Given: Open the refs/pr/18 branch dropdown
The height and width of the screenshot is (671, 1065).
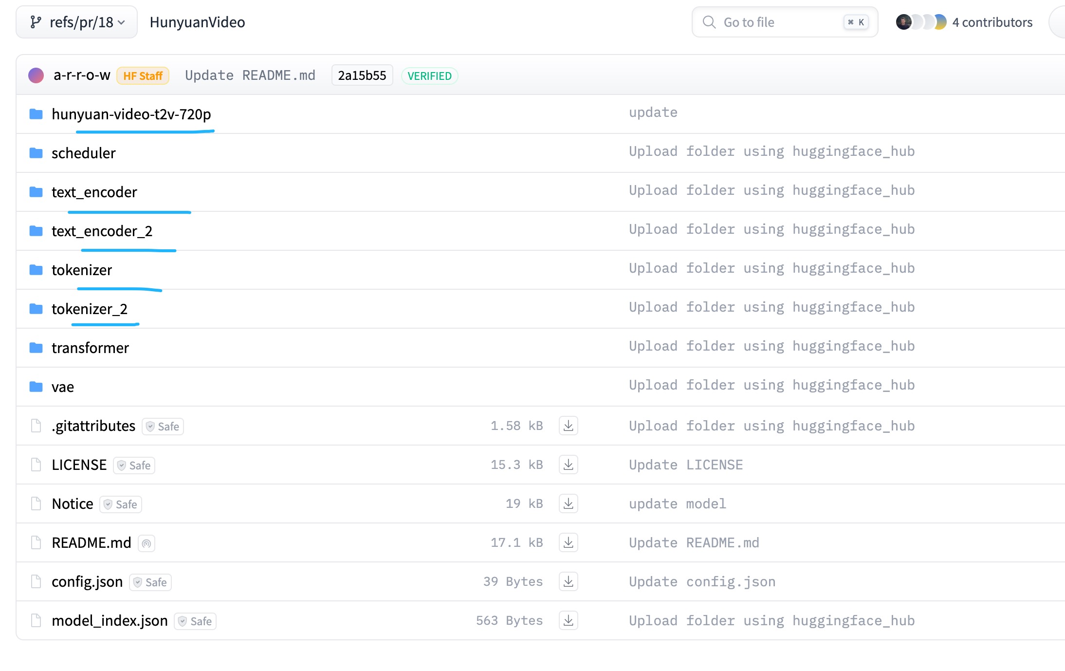Looking at the screenshot, I should (x=77, y=22).
